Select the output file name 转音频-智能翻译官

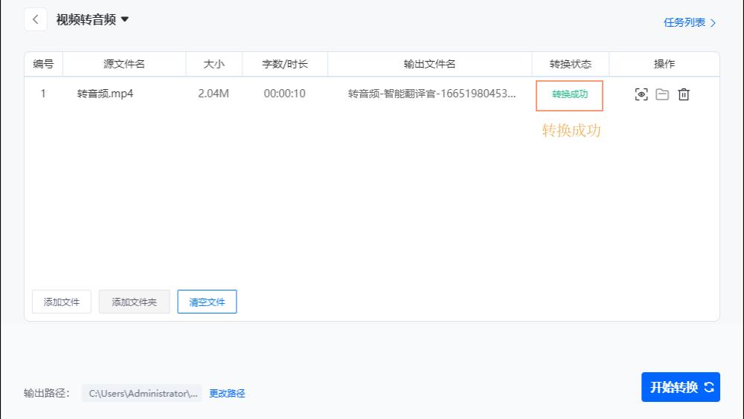tap(432, 94)
